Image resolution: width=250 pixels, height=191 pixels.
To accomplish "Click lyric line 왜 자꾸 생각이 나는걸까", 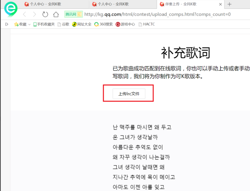I will point(141,157).
